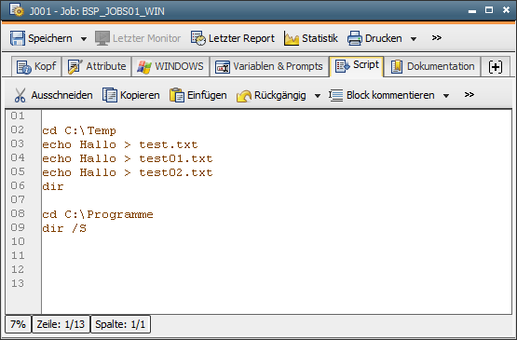517x340 pixels.
Task: Expand the Speichern dropdown arrow
Action: pyautogui.click(x=84, y=39)
